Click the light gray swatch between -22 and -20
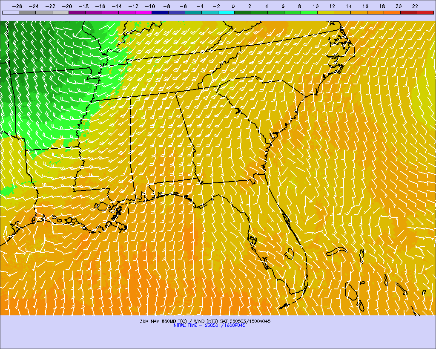This screenshot has height=349, width=436. [60, 12]
